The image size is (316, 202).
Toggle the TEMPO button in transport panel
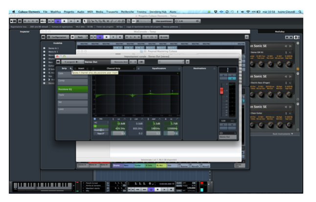(x=179, y=186)
